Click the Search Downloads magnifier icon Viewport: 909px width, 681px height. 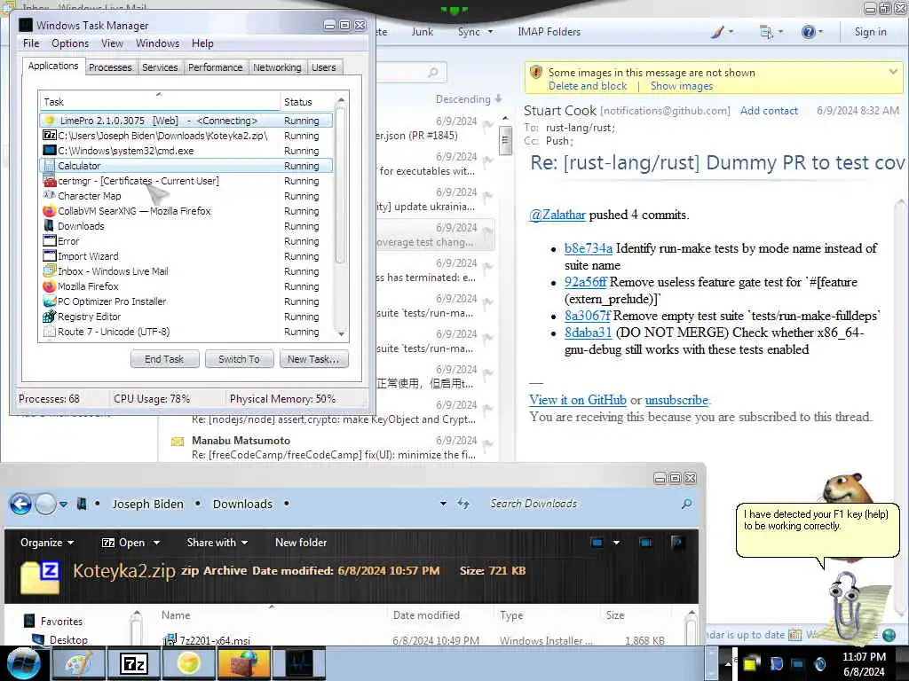[x=686, y=504]
